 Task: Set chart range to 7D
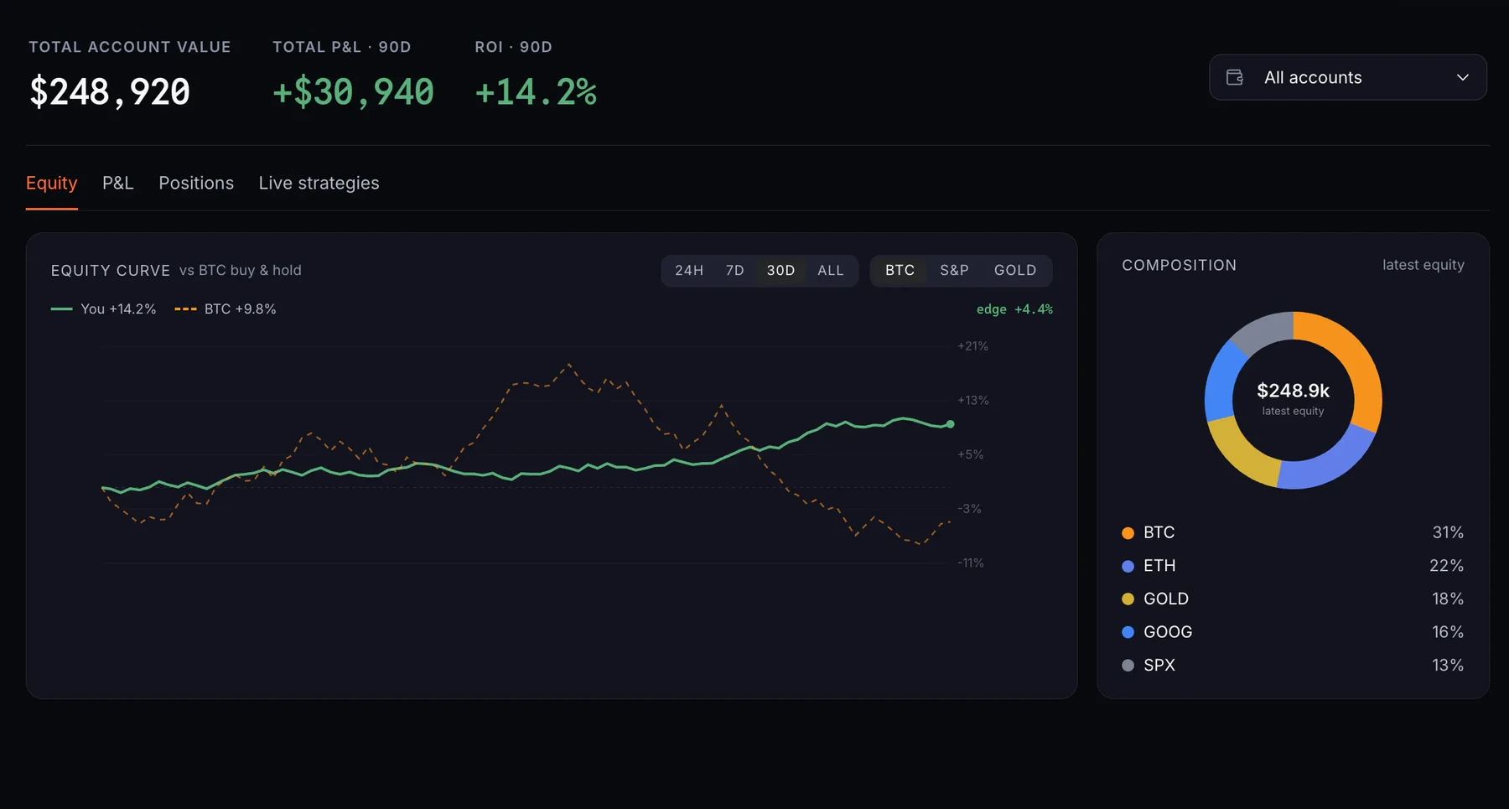pyautogui.click(x=735, y=270)
